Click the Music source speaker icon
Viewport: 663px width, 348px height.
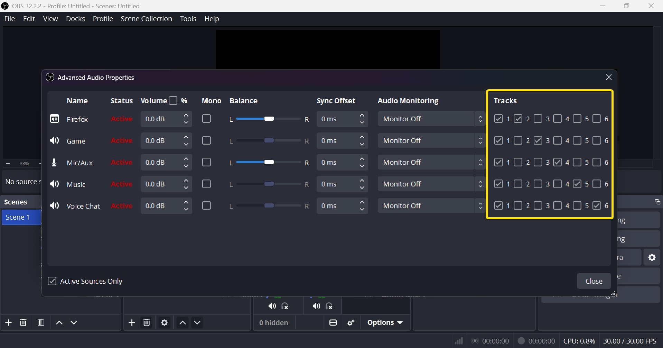[x=54, y=184]
